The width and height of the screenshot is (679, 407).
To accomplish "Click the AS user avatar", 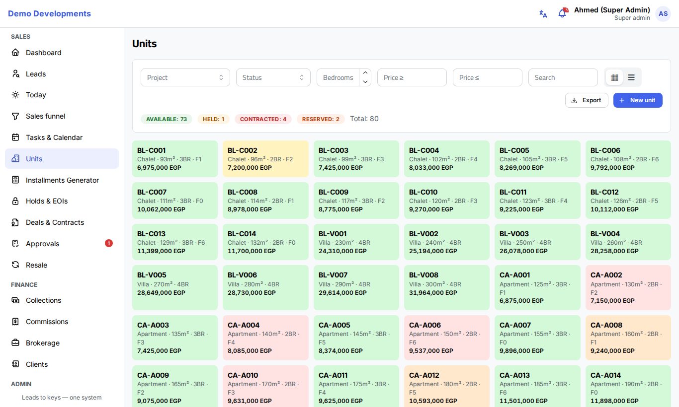I will point(663,14).
